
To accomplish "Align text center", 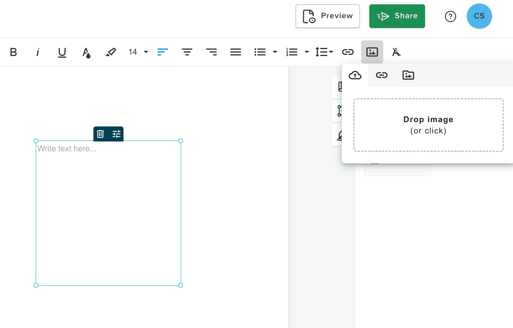I will [187, 52].
